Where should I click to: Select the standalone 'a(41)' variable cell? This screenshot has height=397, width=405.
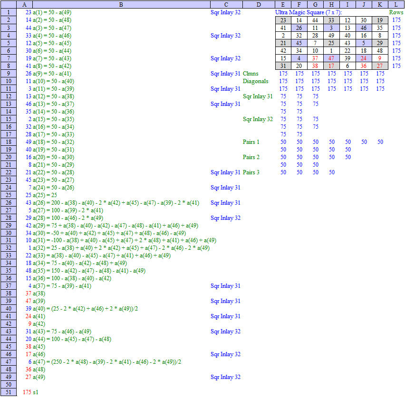pos(39,316)
